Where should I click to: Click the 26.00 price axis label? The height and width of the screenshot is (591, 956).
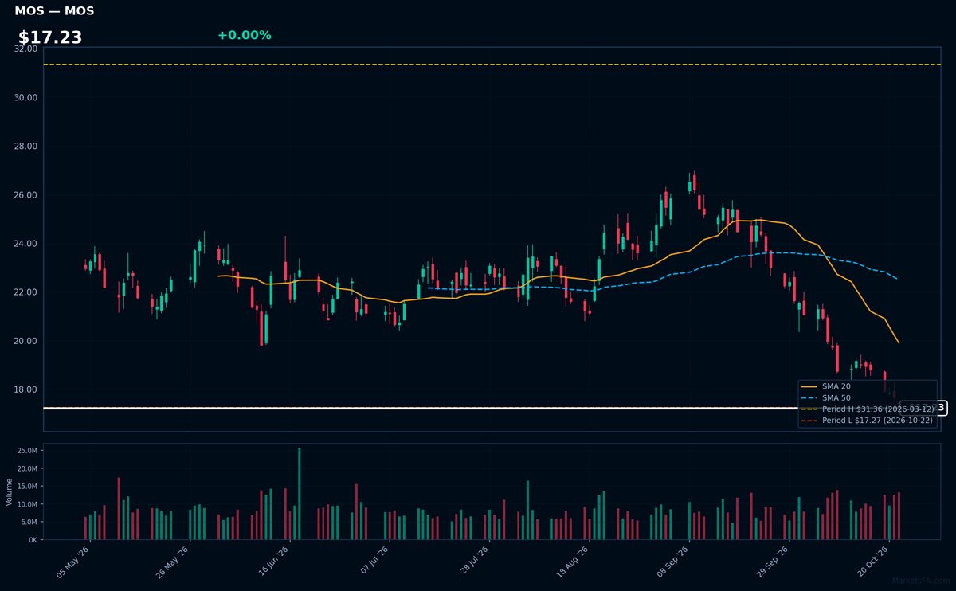(26, 195)
